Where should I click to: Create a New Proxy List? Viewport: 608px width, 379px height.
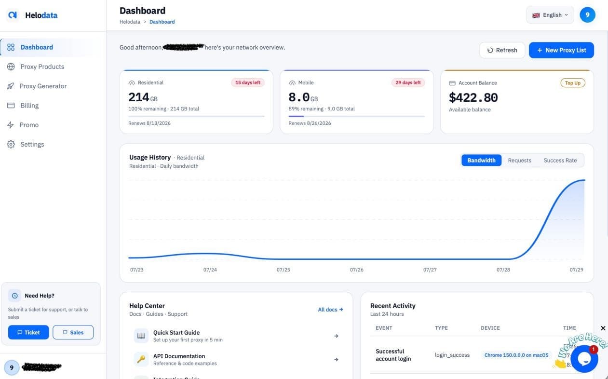pos(561,50)
